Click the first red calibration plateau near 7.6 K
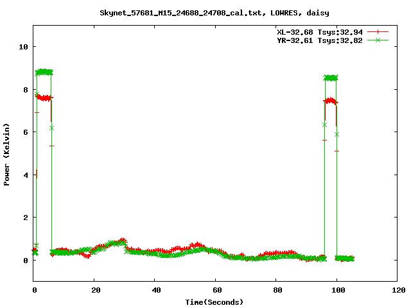411x308 pixels. click(44, 98)
